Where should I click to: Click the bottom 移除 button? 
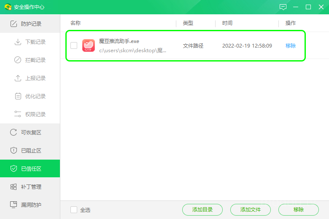299,210
